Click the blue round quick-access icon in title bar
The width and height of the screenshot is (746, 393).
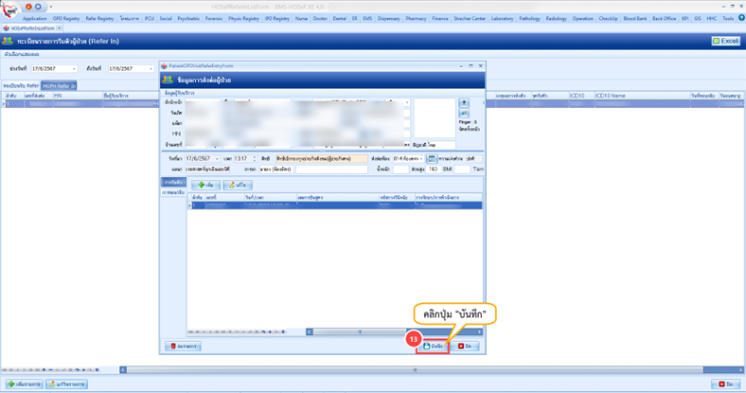pyautogui.click(x=38, y=7)
